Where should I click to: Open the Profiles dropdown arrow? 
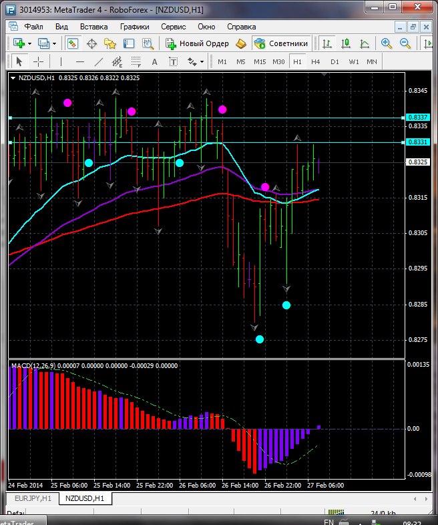click(54, 44)
